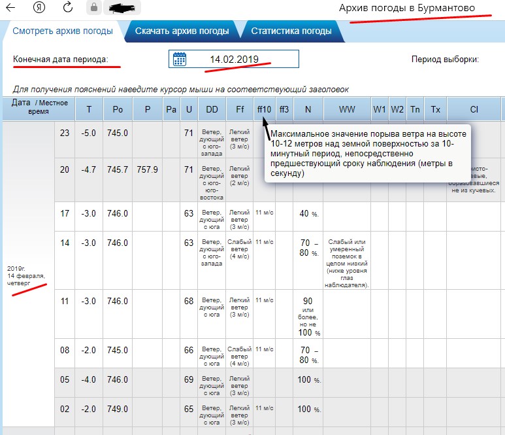The image size is (505, 435).
Task: Click the ff10 gust column header
Action: tap(264, 109)
